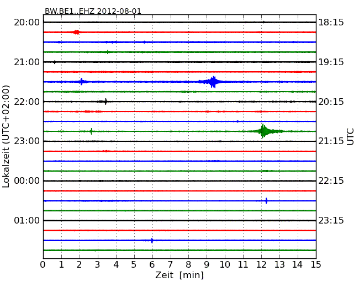Click the 15 minute tick label

tap(316, 264)
